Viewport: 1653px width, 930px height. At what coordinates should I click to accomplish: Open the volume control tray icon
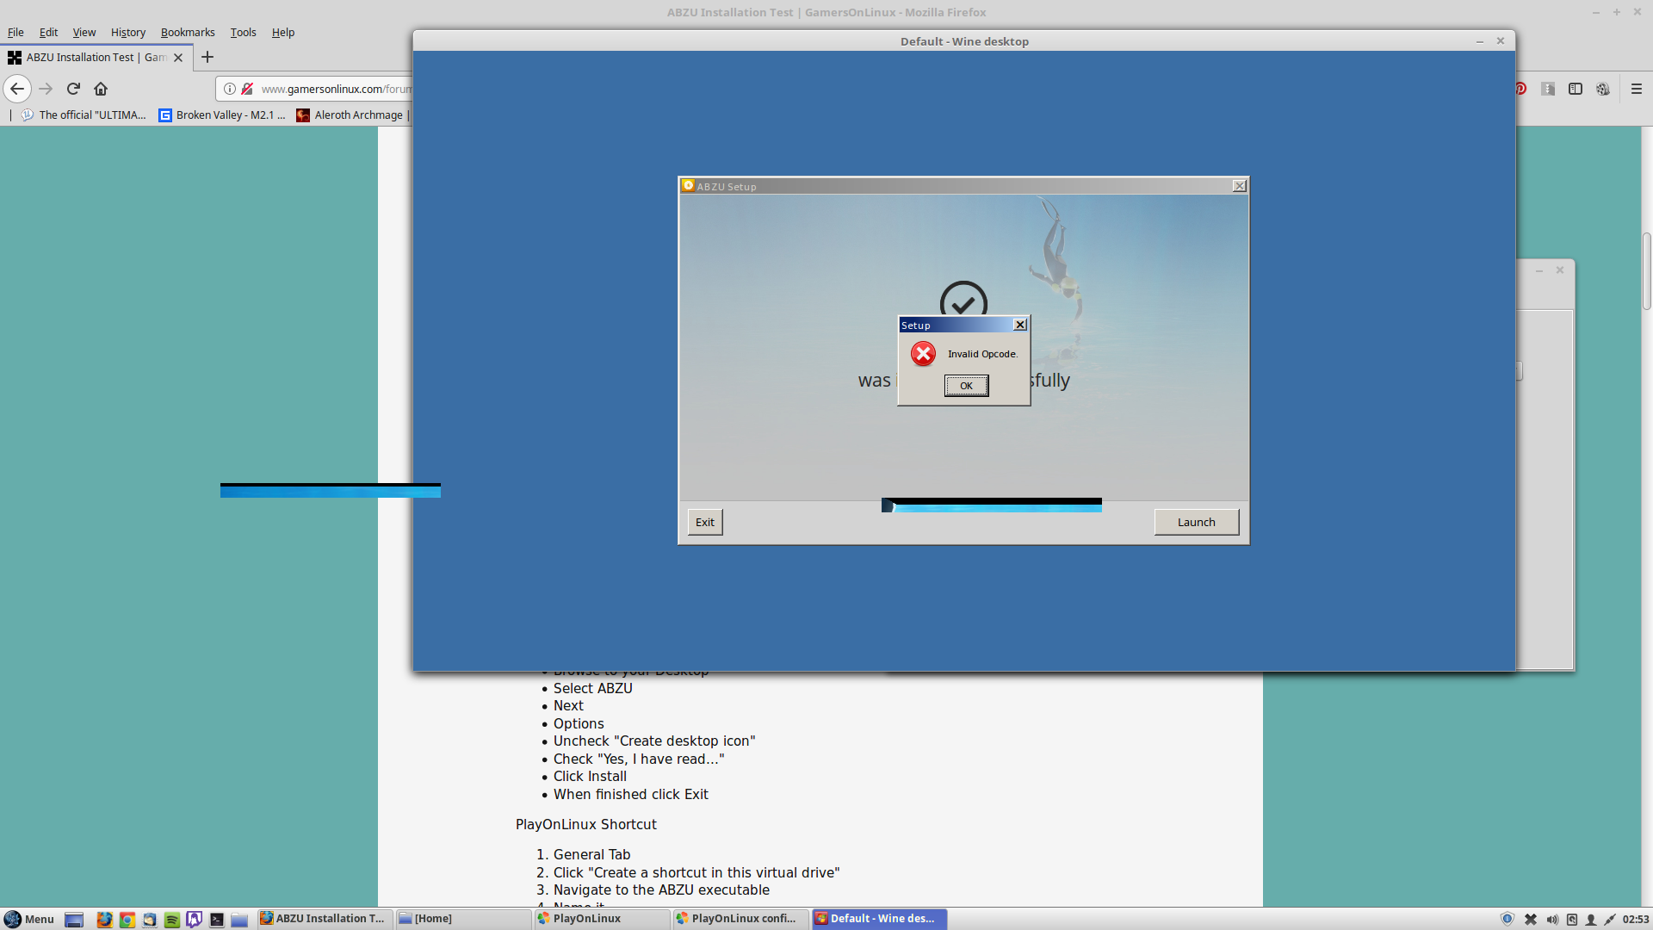coord(1552,919)
